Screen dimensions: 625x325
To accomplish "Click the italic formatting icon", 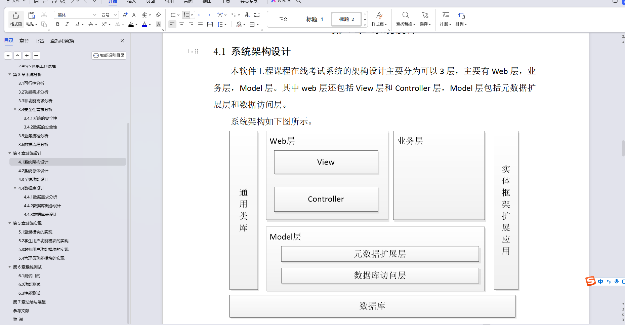I will [x=67, y=24].
